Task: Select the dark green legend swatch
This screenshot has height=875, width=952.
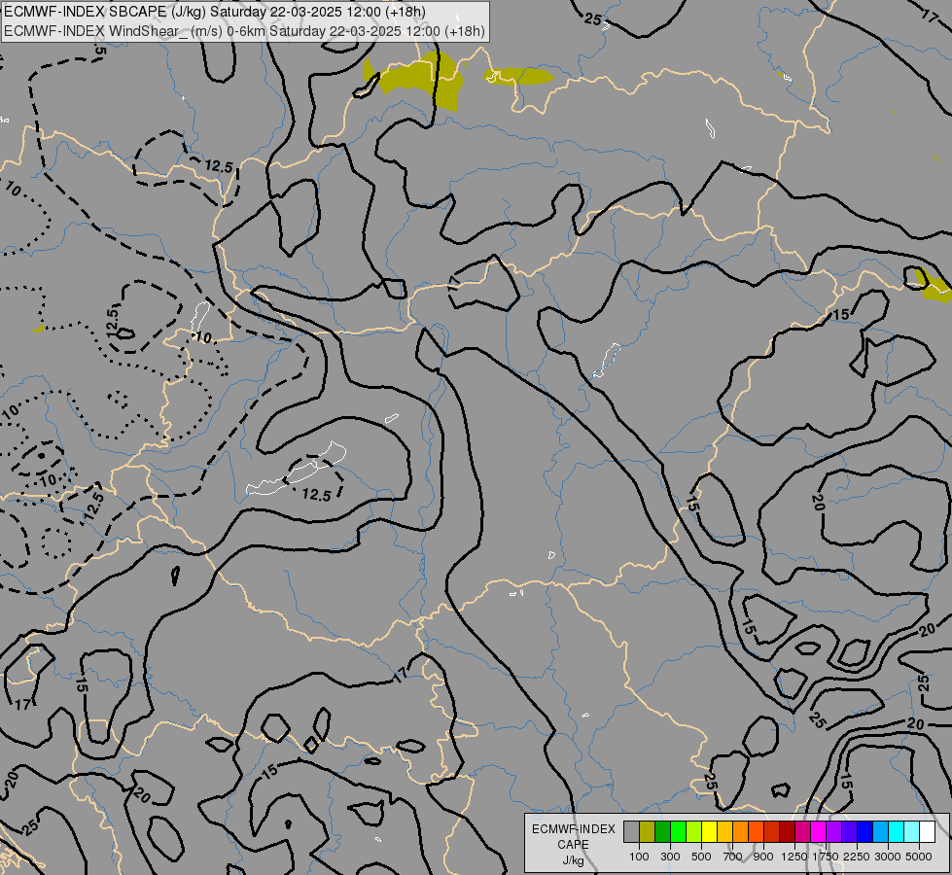Action: coord(662,831)
